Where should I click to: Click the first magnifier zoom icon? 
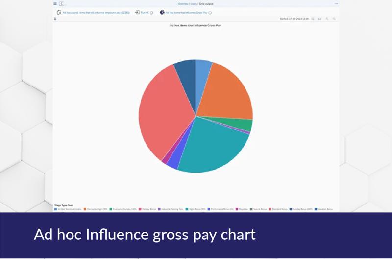click(327, 19)
